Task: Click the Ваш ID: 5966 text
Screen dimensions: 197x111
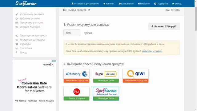Action: pyautogui.click(x=172, y=10)
